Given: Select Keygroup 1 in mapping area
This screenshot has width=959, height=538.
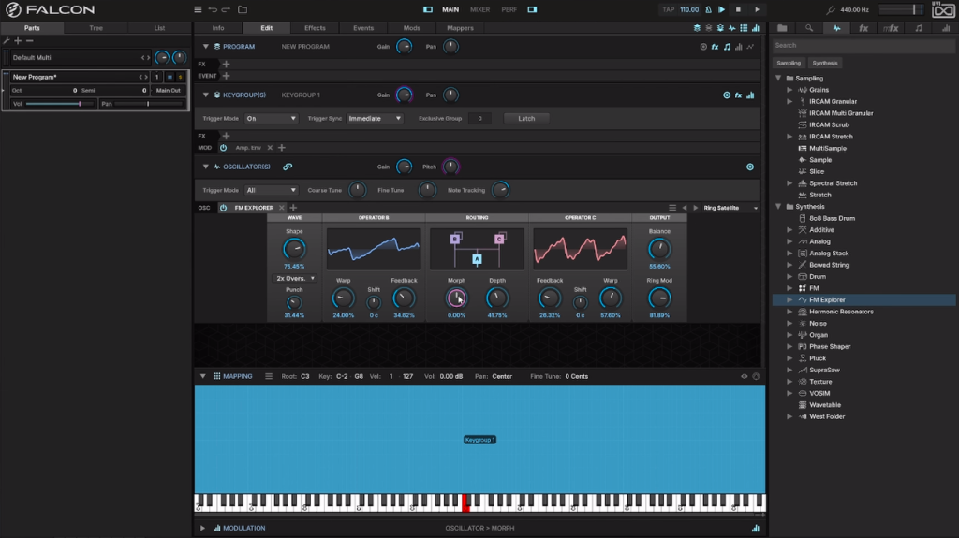Looking at the screenshot, I should 479,440.
